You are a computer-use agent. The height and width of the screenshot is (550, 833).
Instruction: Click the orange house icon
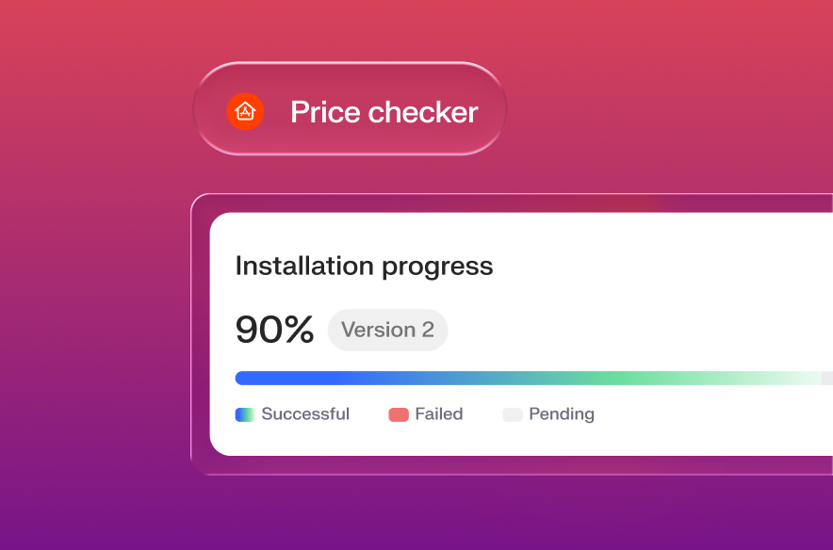pyautogui.click(x=245, y=111)
